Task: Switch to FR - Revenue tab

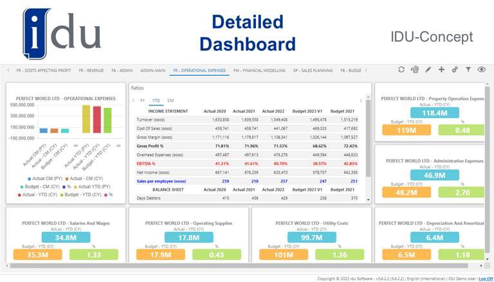Action: 91,71
